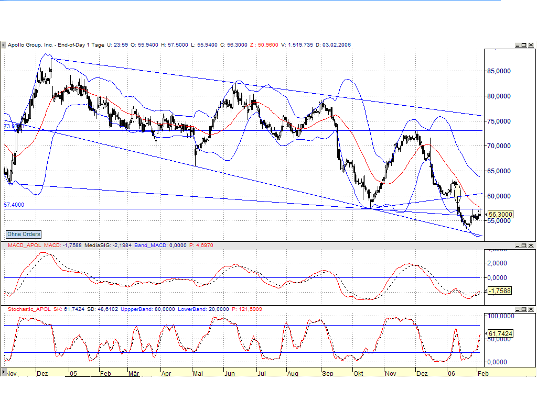Screen dimensions: 537x402
Task: Click the Ohne Orders button
Action: (23, 234)
